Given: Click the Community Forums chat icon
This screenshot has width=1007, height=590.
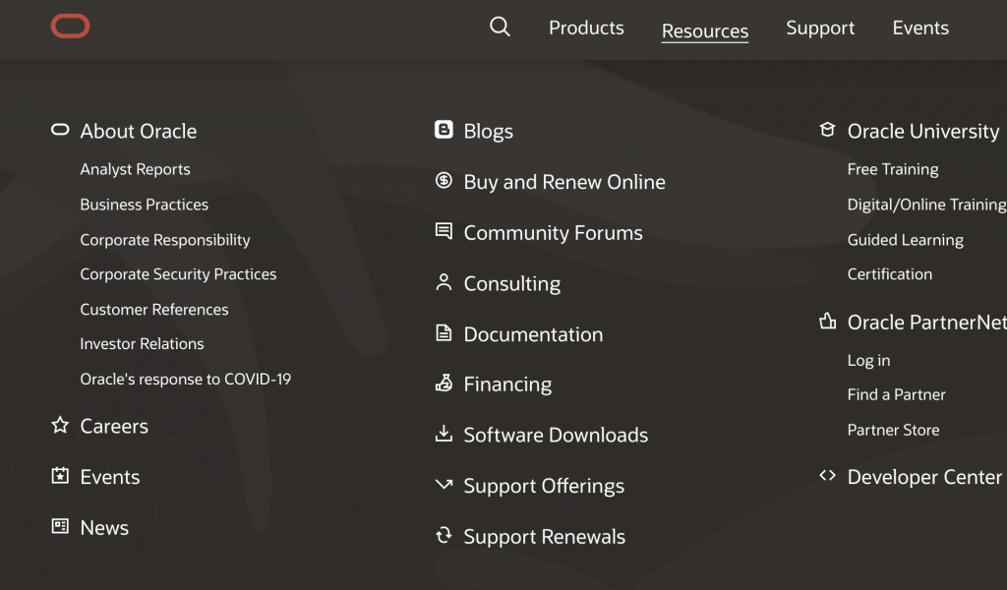Looking at the screenshot, I should [444, 232].
